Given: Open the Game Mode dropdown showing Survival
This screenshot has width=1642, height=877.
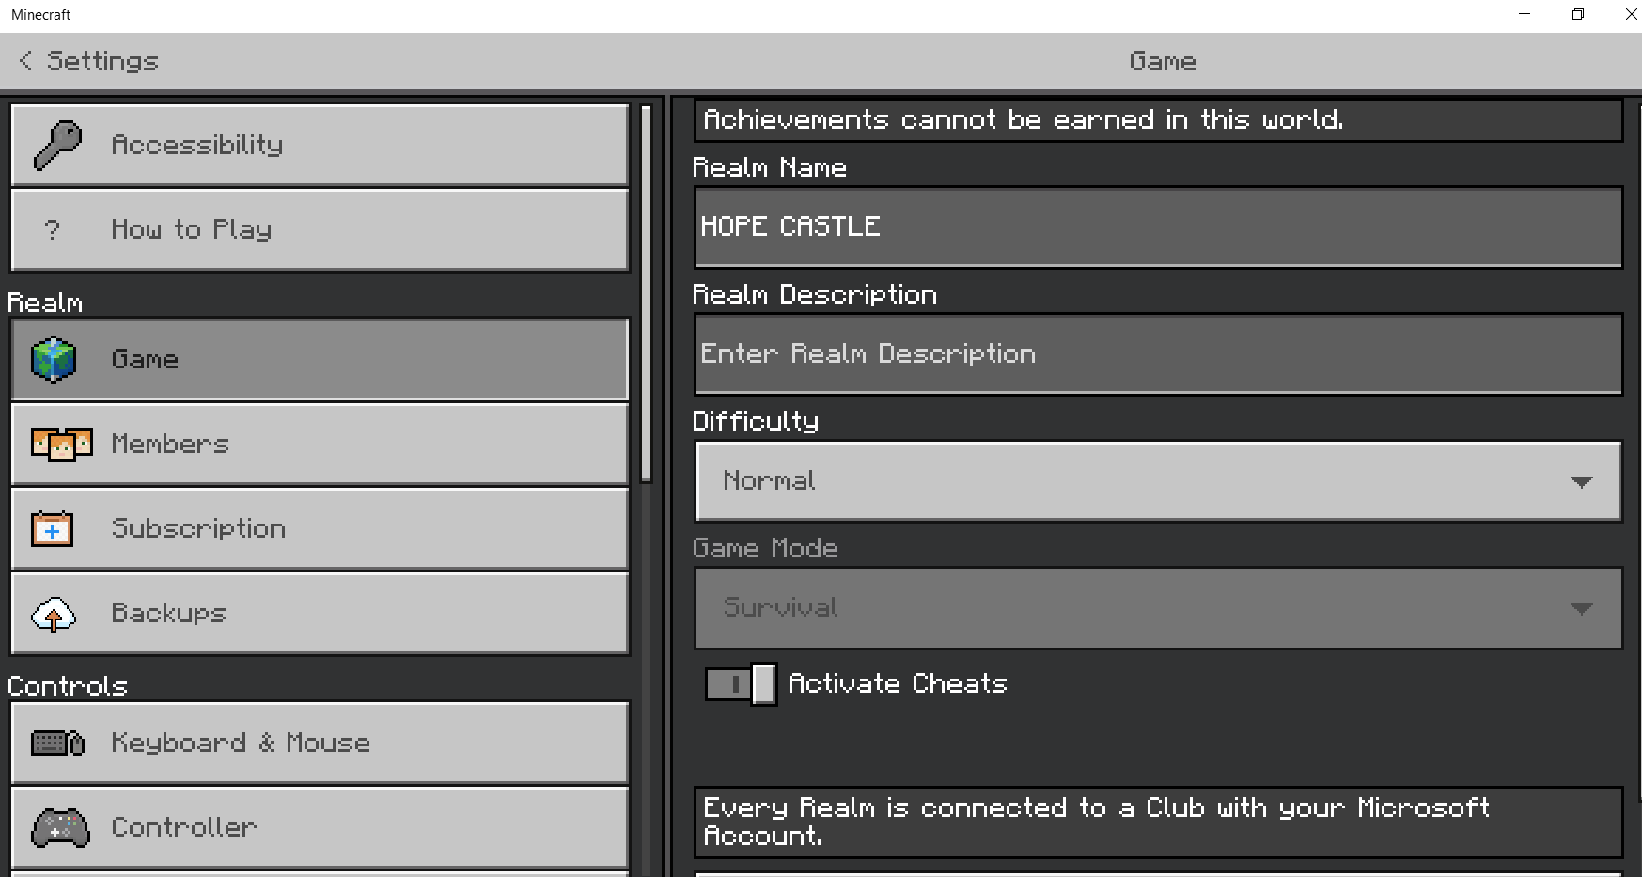Looking at the screenshot, I should coord(1158,608).
